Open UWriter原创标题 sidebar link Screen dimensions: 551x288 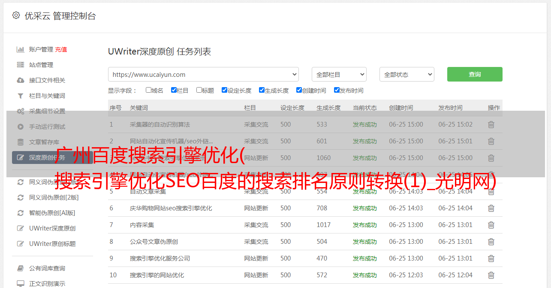(52, 244)
